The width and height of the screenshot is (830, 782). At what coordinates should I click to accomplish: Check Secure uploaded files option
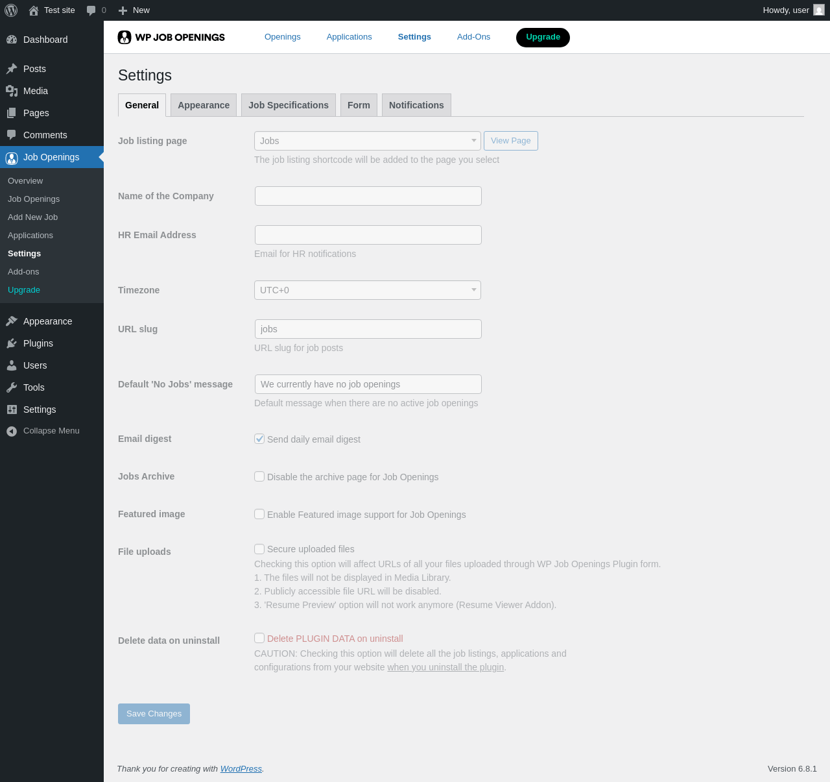(259, 549)
